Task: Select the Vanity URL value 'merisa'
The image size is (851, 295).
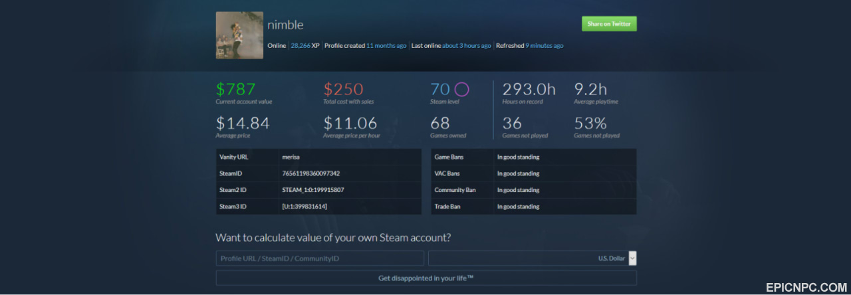Action: click(291, 157)
